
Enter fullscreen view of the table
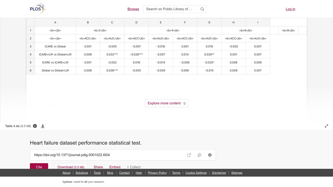(326, 126)
